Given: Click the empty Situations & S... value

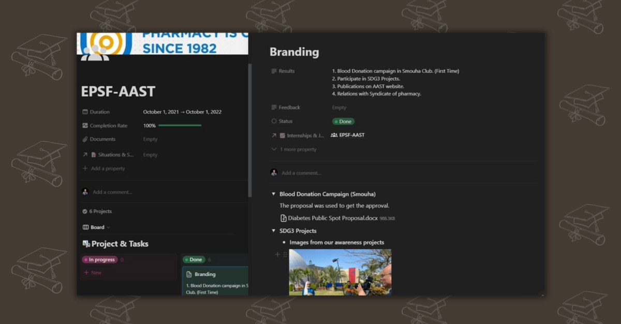Looking at the screenshot, I should [x=150, y=155].
